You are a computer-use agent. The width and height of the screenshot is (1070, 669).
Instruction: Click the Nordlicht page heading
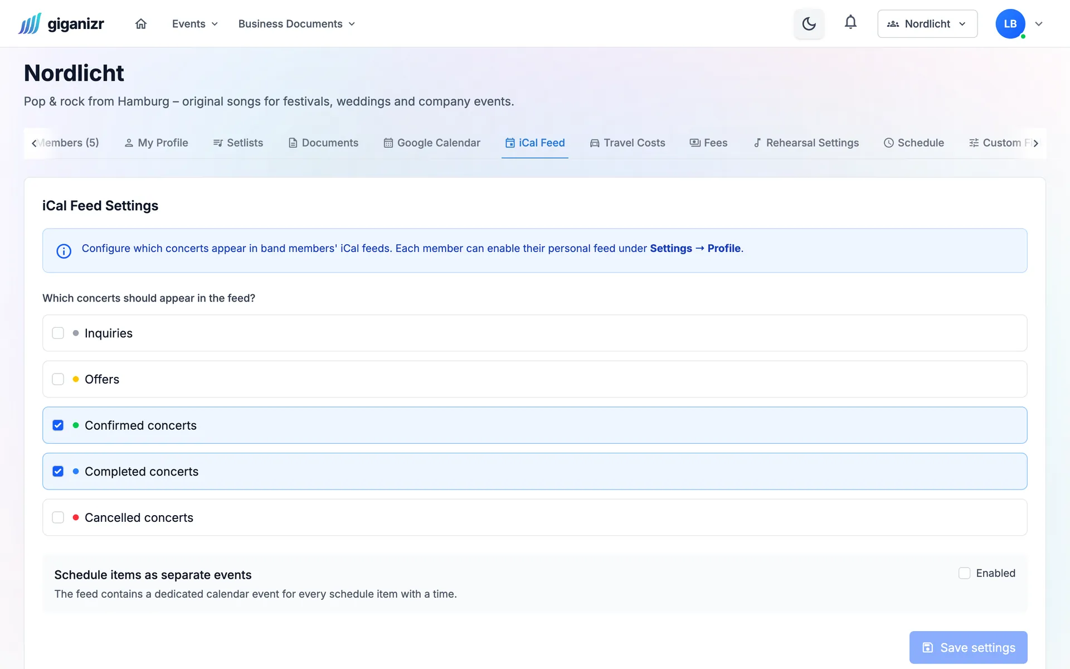point(74,73)
